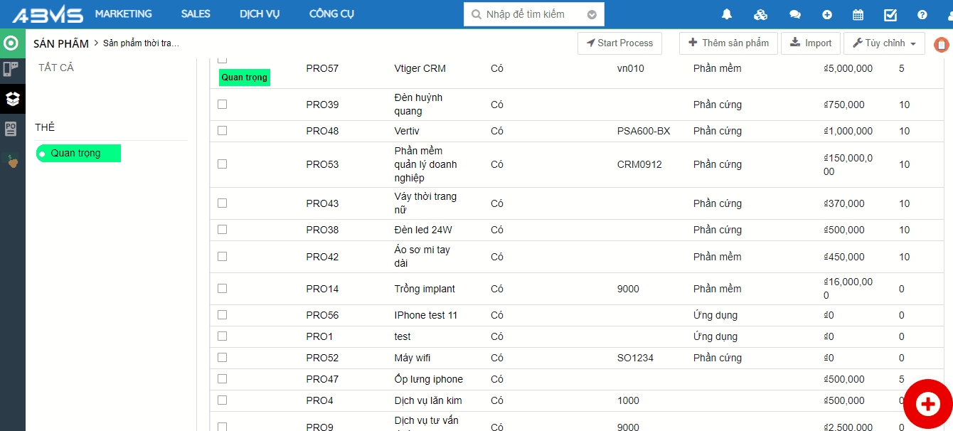Click the second sidebar icon below green circle

tap(11, 69)
